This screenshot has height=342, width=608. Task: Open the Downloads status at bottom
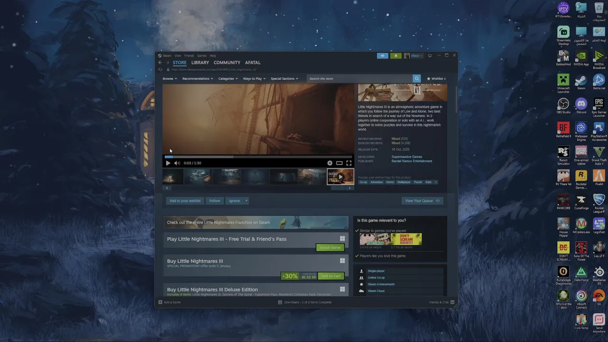click(x=305, y=302)
